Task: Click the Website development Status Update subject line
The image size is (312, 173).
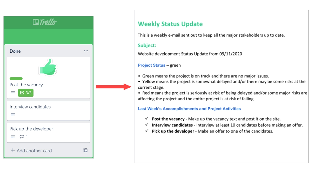Action: click(190, 54)
